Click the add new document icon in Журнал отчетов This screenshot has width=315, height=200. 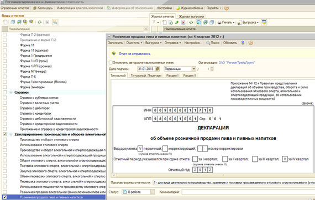click(x=164, y=22)
